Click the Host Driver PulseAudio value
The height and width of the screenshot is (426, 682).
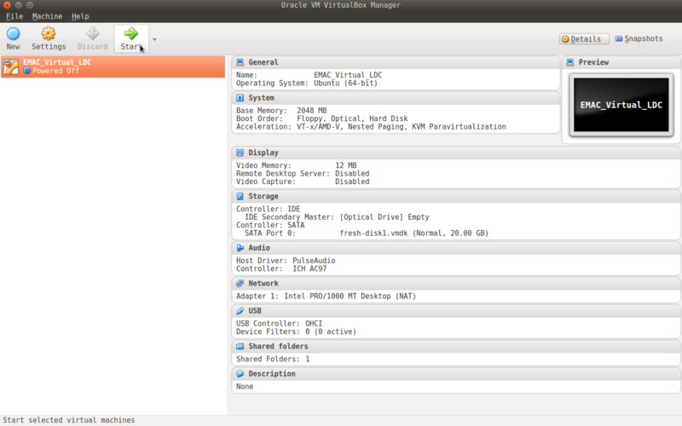point(314,261)
